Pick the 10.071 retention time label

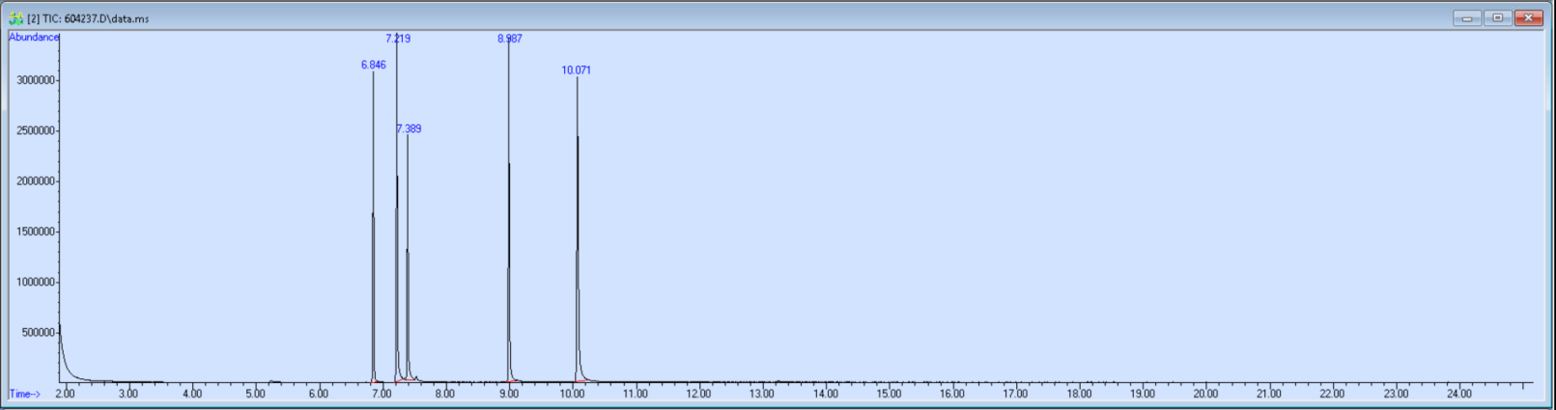pos(577,70)
